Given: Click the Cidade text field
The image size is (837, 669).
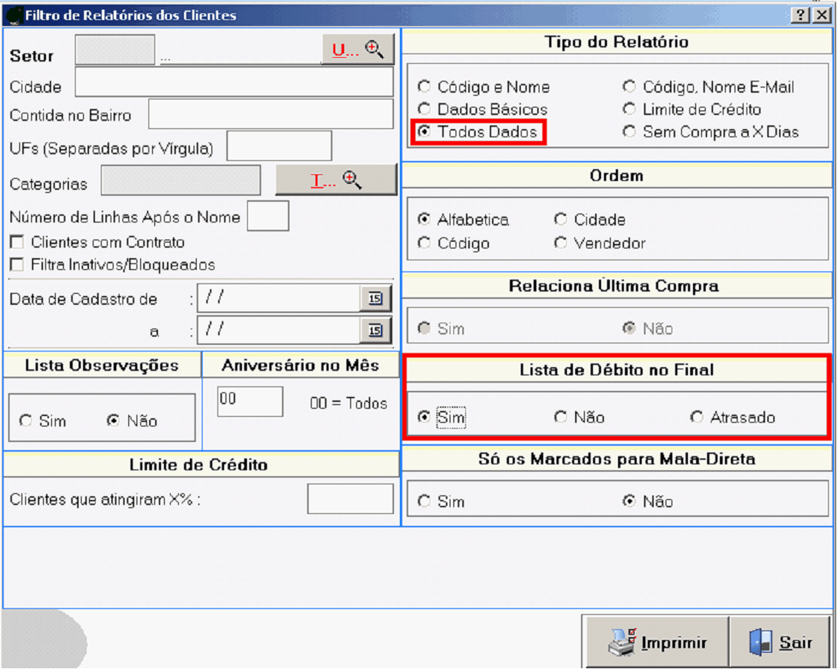Looking at the screenshot, I should coord(234,82).
